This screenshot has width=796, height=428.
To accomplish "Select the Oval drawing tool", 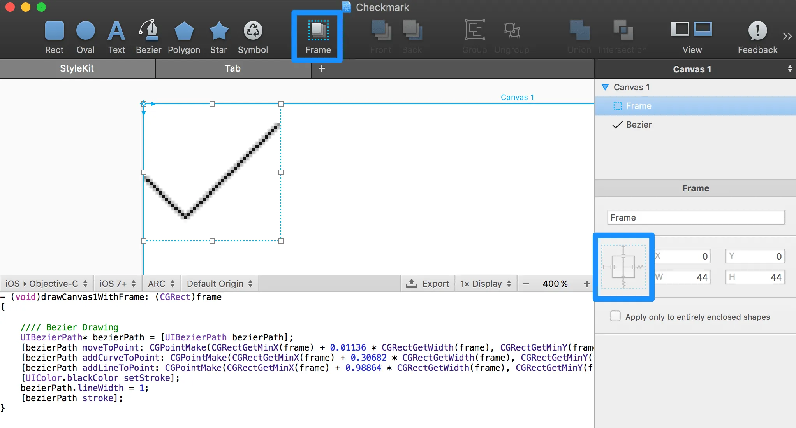I will pos(85,35).
